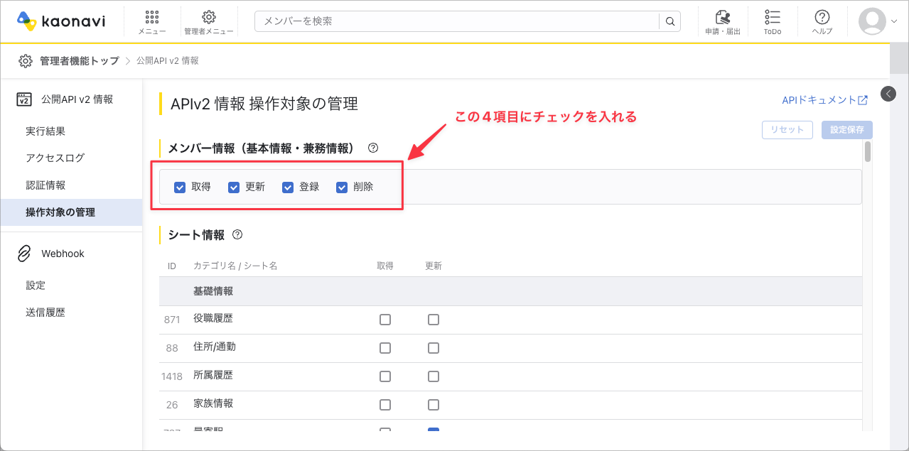909x451 pixels.
Task: Click the kaonavi logo
Action: coord(60,21)
